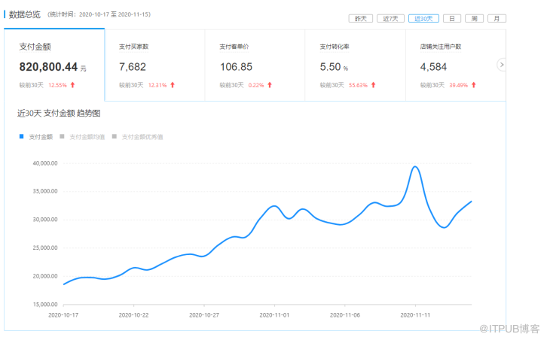Select the 昨天 (yesterday) time range
Screen dimensions: 547x340
(x=361, y=18)
